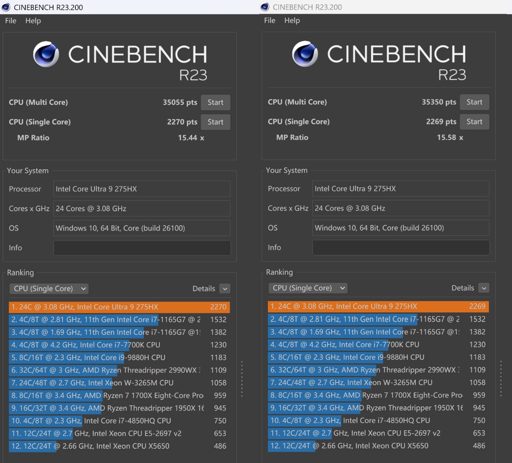
Task: Select the Ryzen 7 1700X row in right window
Action: coord(378,395)
